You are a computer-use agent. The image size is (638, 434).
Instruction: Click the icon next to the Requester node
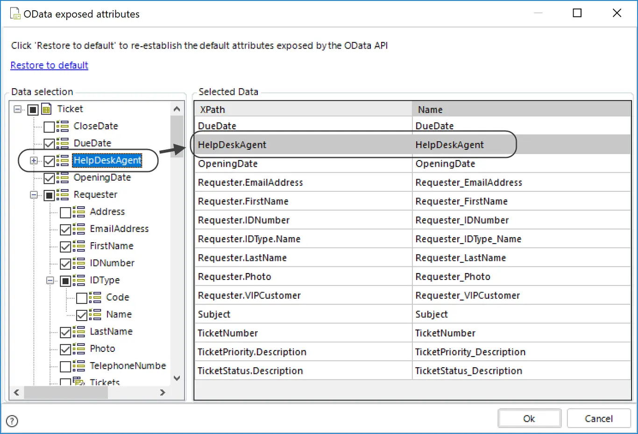click(x=63, y=195)
